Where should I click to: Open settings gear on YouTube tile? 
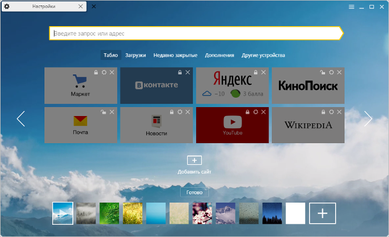[256, 112]
